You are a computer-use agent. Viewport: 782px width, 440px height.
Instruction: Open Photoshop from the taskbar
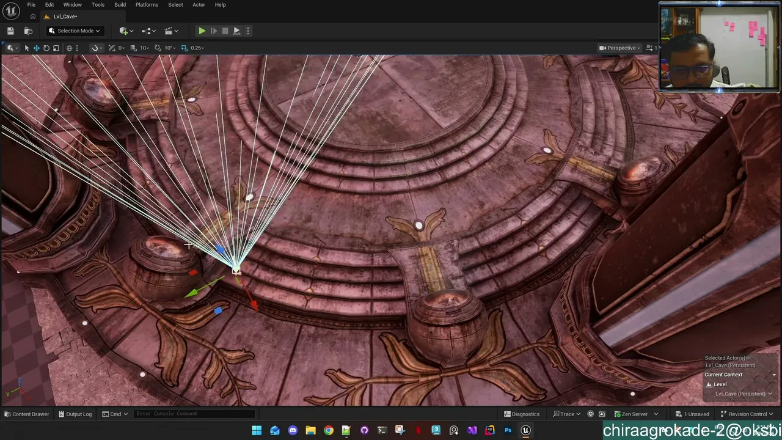(508, 430)
